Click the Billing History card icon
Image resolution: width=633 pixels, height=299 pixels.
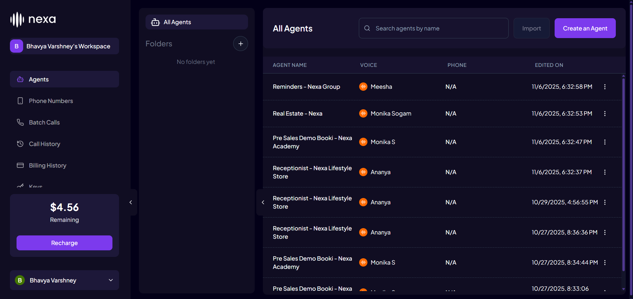click(20, 165)
